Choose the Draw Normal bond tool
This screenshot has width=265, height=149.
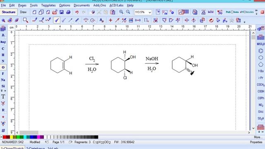coord(34,20)
